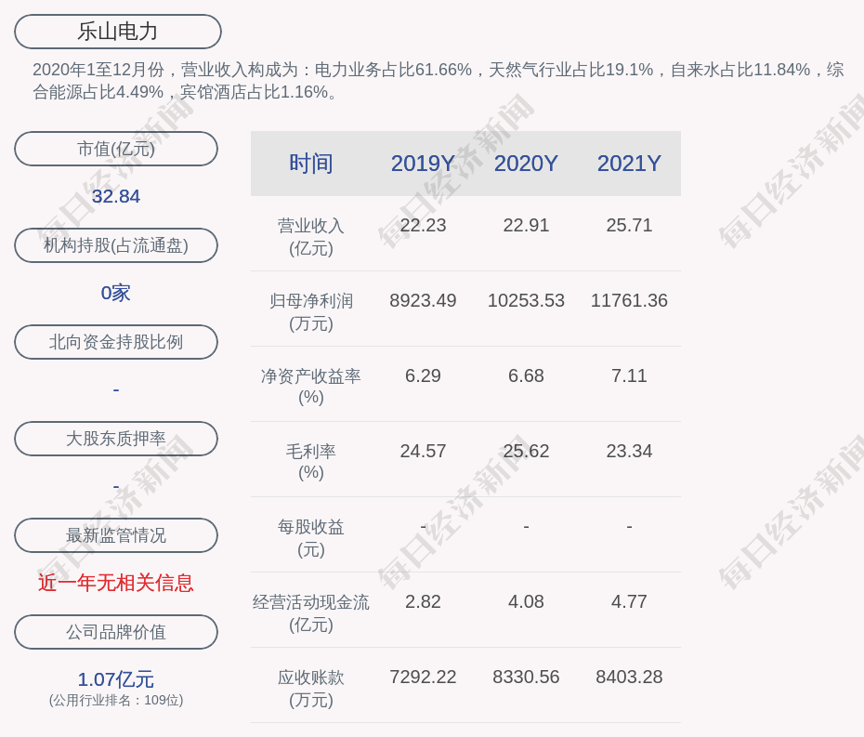Click ROE value 7.11
Image resolution: width=864 pixels, height=737 pixels.
pos(629,376)
